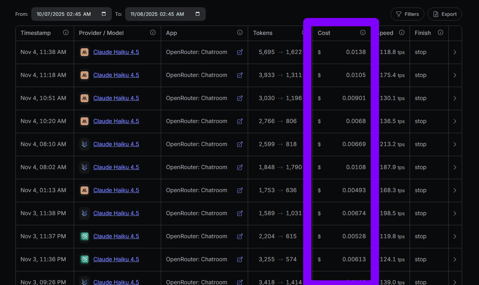The height and width of the screenshot is (285, 479).
Task: Expand the Nov 3, 11:36 PM row chevron
Action: click(x=455, y=259)
